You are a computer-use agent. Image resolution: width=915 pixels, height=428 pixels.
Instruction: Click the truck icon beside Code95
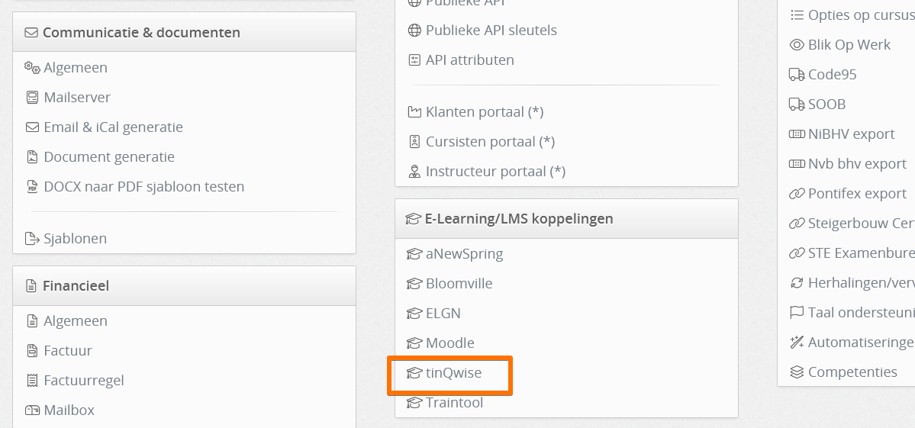[797, 75]
